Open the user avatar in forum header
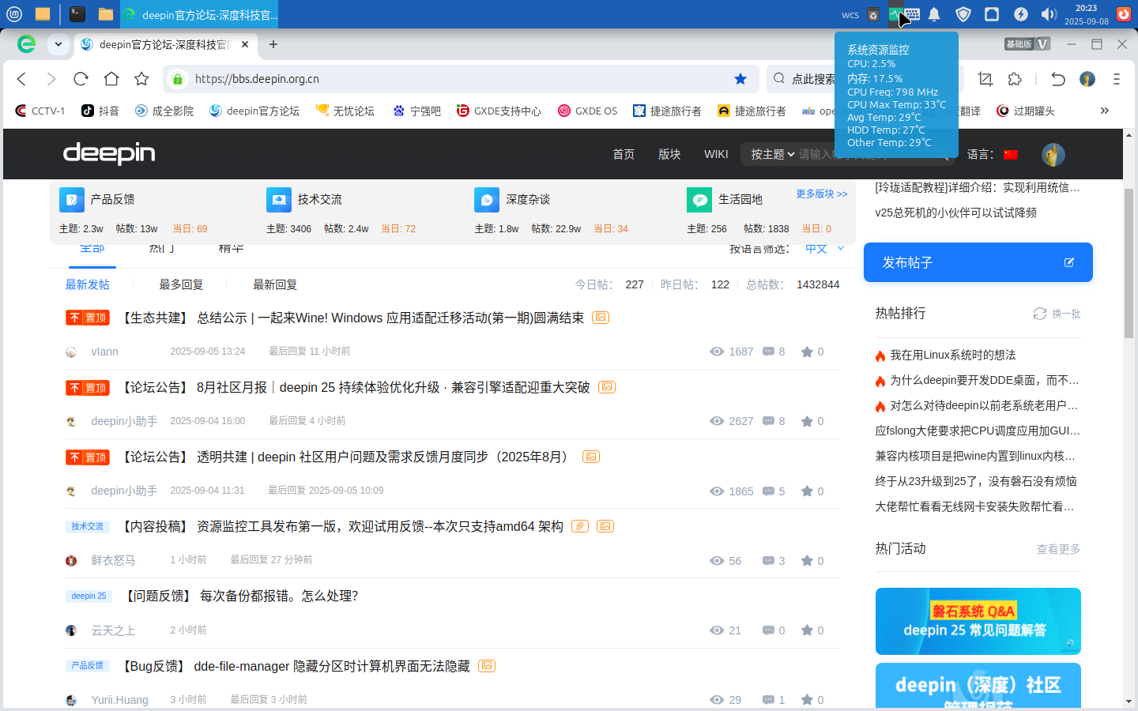 click(x=1053, y=155)
